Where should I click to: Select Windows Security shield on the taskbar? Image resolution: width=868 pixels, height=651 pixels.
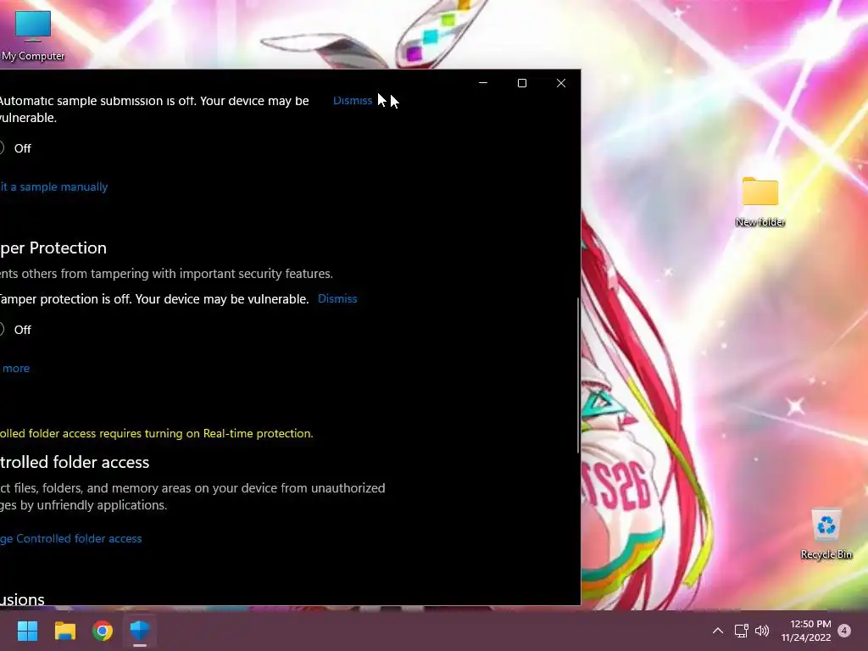(140, 631)
